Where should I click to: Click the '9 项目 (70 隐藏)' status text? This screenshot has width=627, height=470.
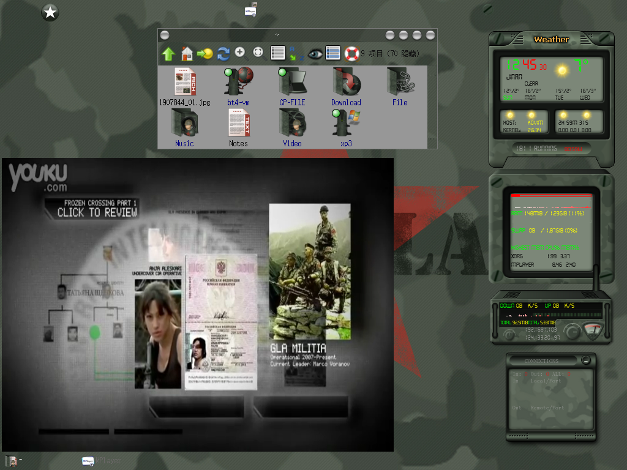click(390, 54)
